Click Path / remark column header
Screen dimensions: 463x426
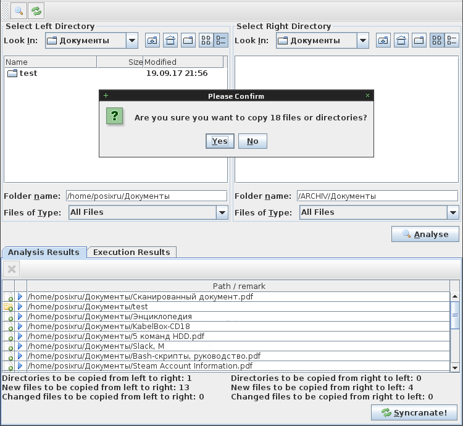tap(238, 286)
